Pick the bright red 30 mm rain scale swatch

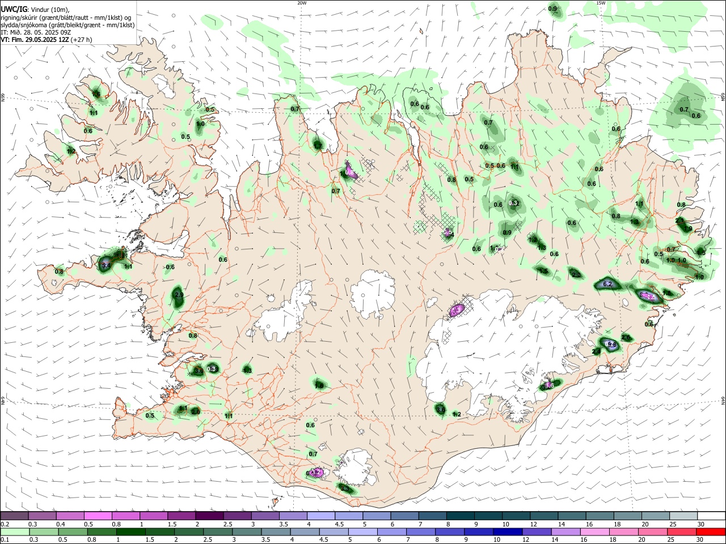(x=711, y=532)
